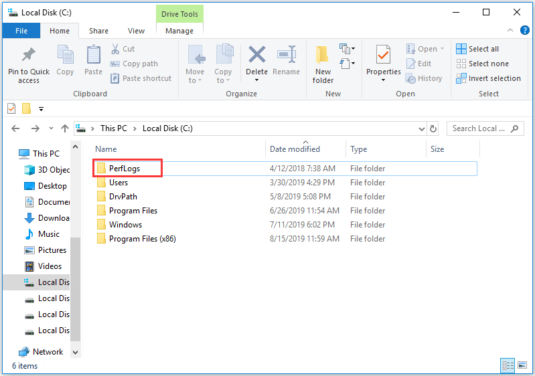Viewport: 535px width, 376px height.
Task: Click Invert selection in ribbon
Action: (488, 78)
